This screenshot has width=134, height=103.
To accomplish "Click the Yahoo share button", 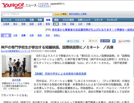I will click(124, 41).
